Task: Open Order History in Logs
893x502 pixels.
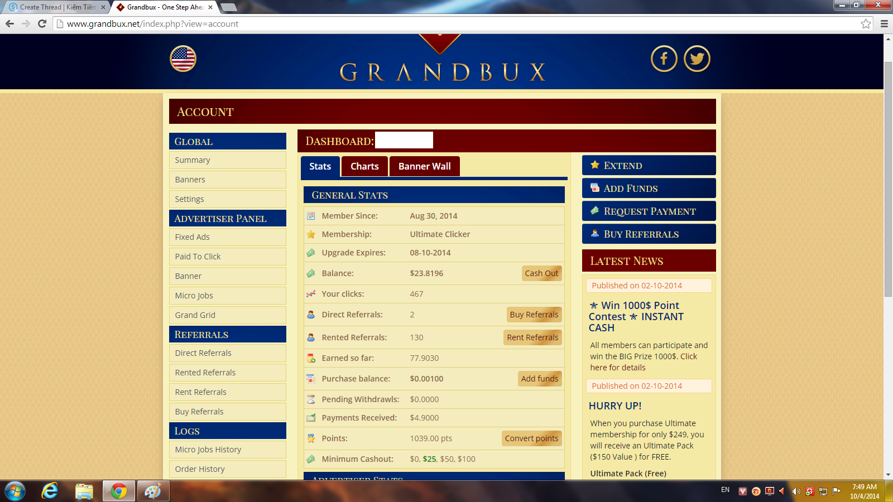Action: pos(228,469)
